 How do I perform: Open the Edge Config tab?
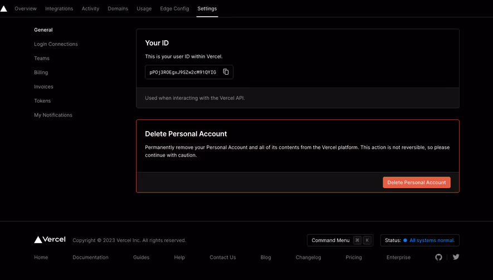[174, 8]
